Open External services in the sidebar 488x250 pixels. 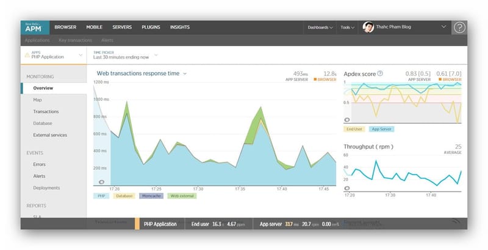(50, 135)
